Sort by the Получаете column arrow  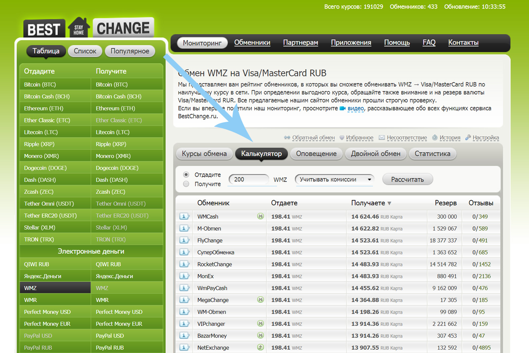pyautogui.click(x=389, y=203)
